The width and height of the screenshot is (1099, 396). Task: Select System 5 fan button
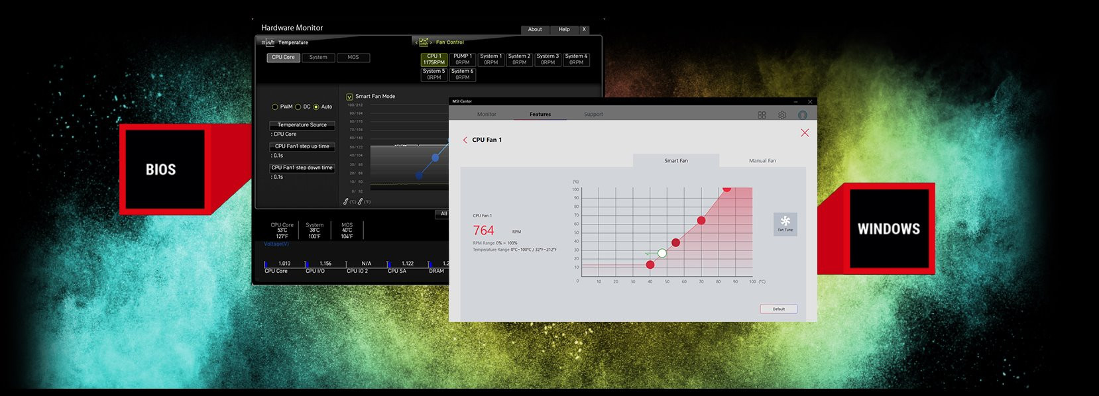[434, 74]
